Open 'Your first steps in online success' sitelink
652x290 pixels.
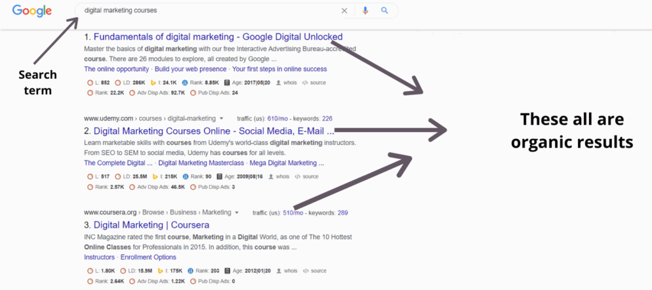(280, 69)
